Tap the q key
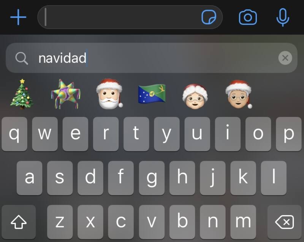This screenshot has width=304, height=242. coord(14,134)
